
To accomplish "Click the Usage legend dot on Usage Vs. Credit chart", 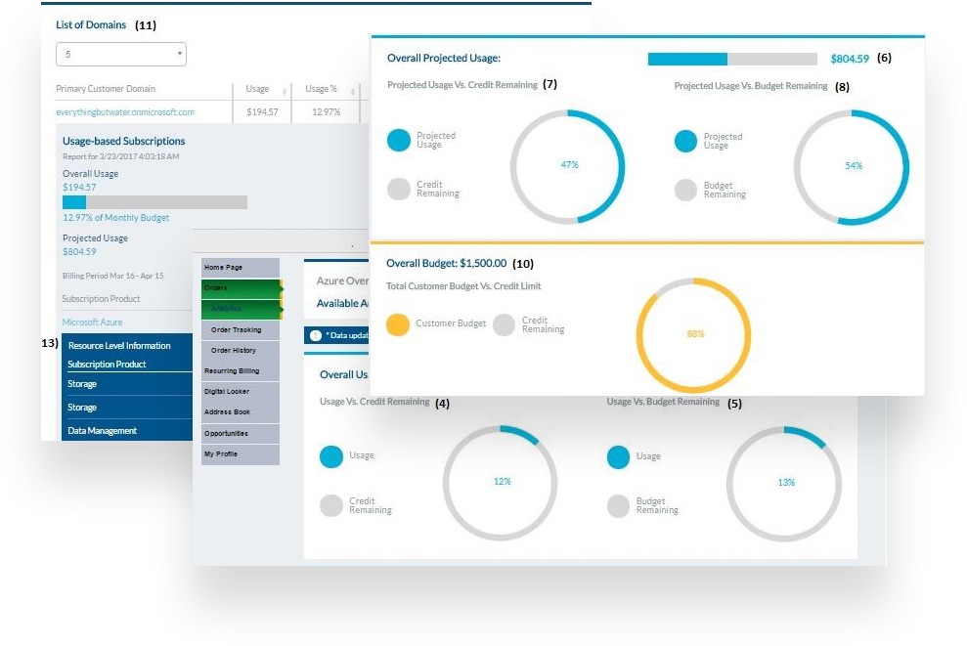I will pyautogui.click(x=332, y=456).
